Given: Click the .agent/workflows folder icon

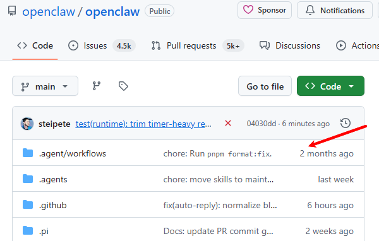Looking at the screenshot, I should click(x=28, y=153).
